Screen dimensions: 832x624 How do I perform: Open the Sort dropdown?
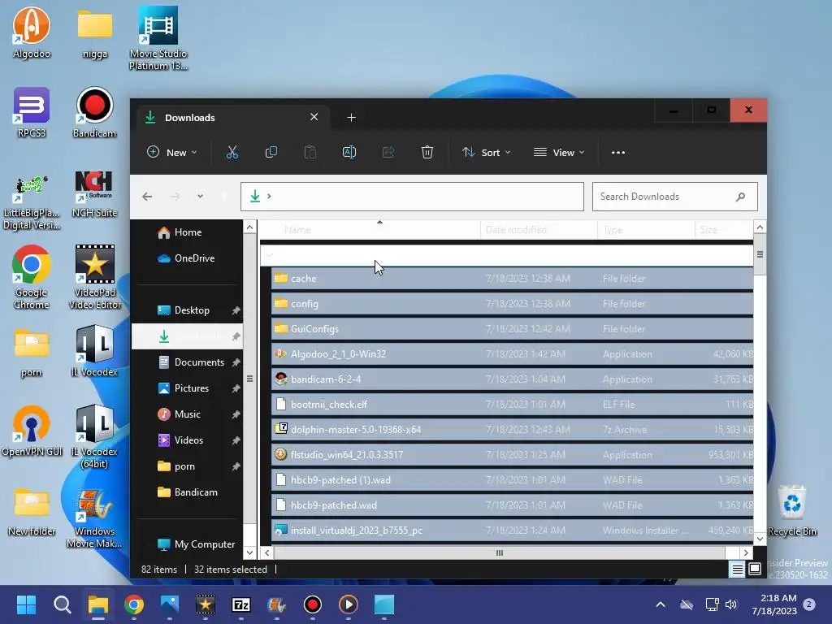pos(486,152)
